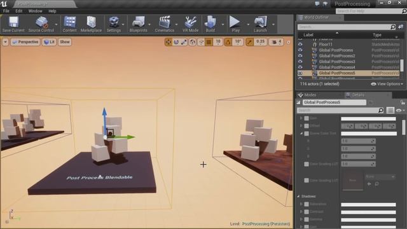Toggle visibility of Global PostProcess actor
Viewport: 407px width, 229px height.
tap(300, 50)
